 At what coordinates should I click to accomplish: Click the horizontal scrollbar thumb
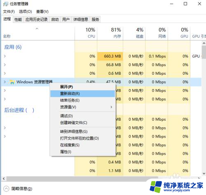point(82,179)
